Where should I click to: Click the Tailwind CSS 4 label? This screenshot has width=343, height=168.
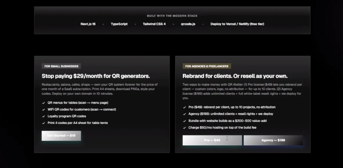(154, 24)
